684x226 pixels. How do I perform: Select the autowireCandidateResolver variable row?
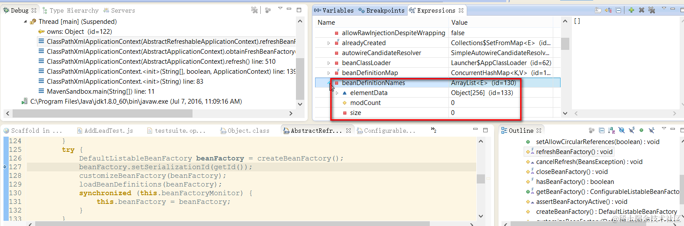click(x=438, y=53)
